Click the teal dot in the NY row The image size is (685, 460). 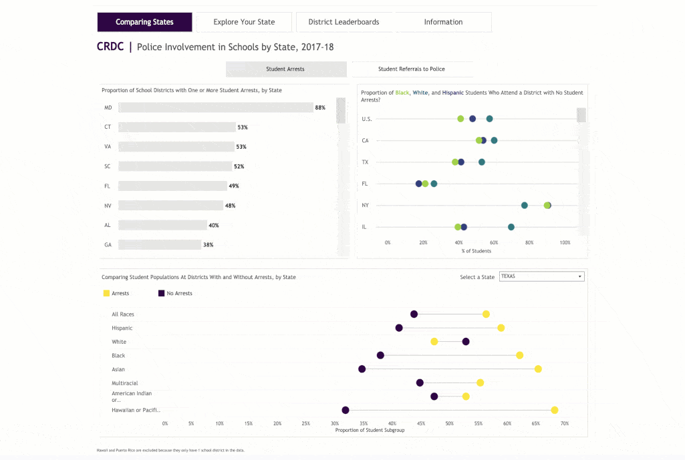tap(525, 205)
